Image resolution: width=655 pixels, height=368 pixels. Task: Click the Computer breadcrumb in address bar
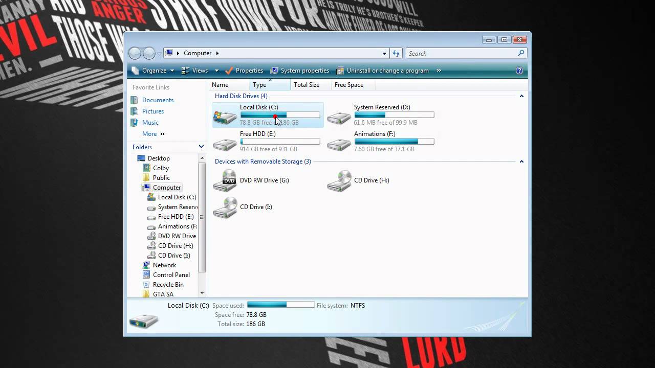(x=198, y=53)
